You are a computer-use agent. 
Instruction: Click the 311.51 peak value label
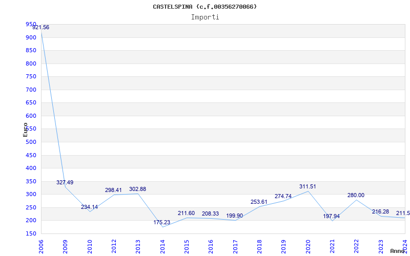[x=307, y=186]
